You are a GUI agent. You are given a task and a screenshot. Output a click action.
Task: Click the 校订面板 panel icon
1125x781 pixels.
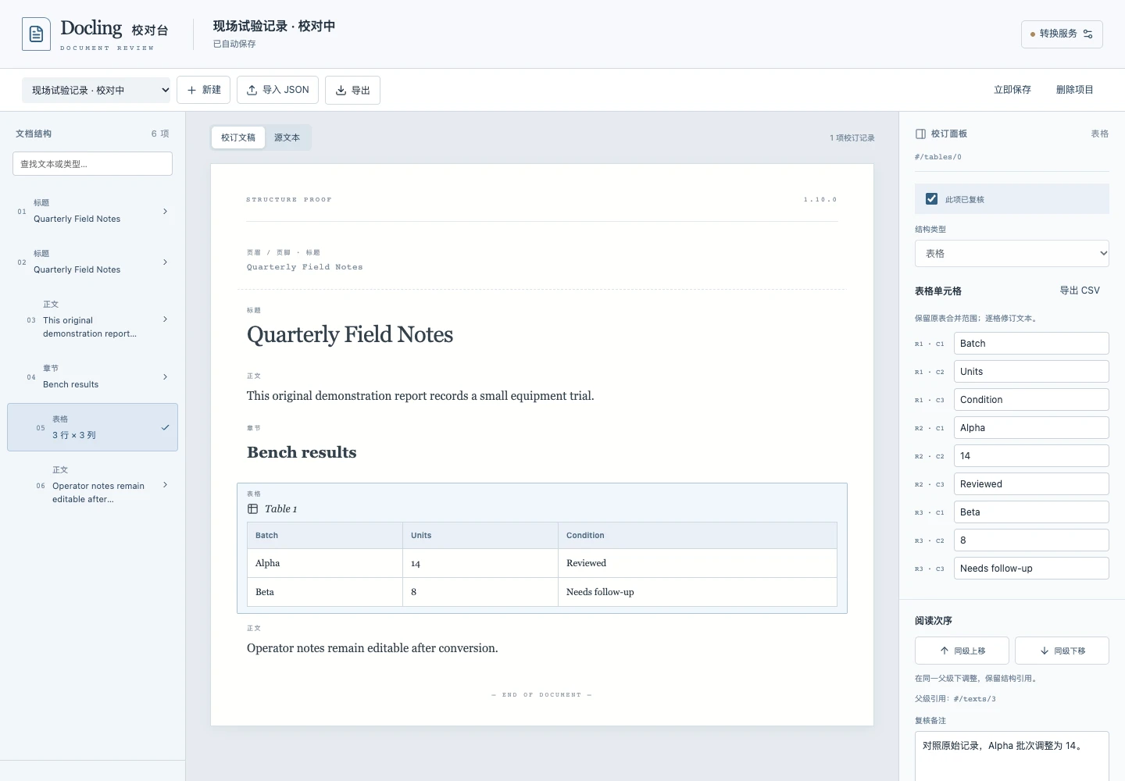point(920,134)
